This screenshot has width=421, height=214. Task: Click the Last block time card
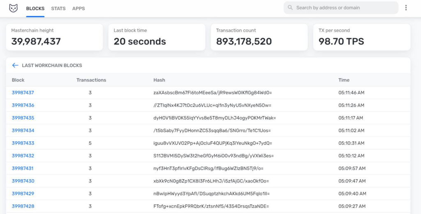(157, 37)
